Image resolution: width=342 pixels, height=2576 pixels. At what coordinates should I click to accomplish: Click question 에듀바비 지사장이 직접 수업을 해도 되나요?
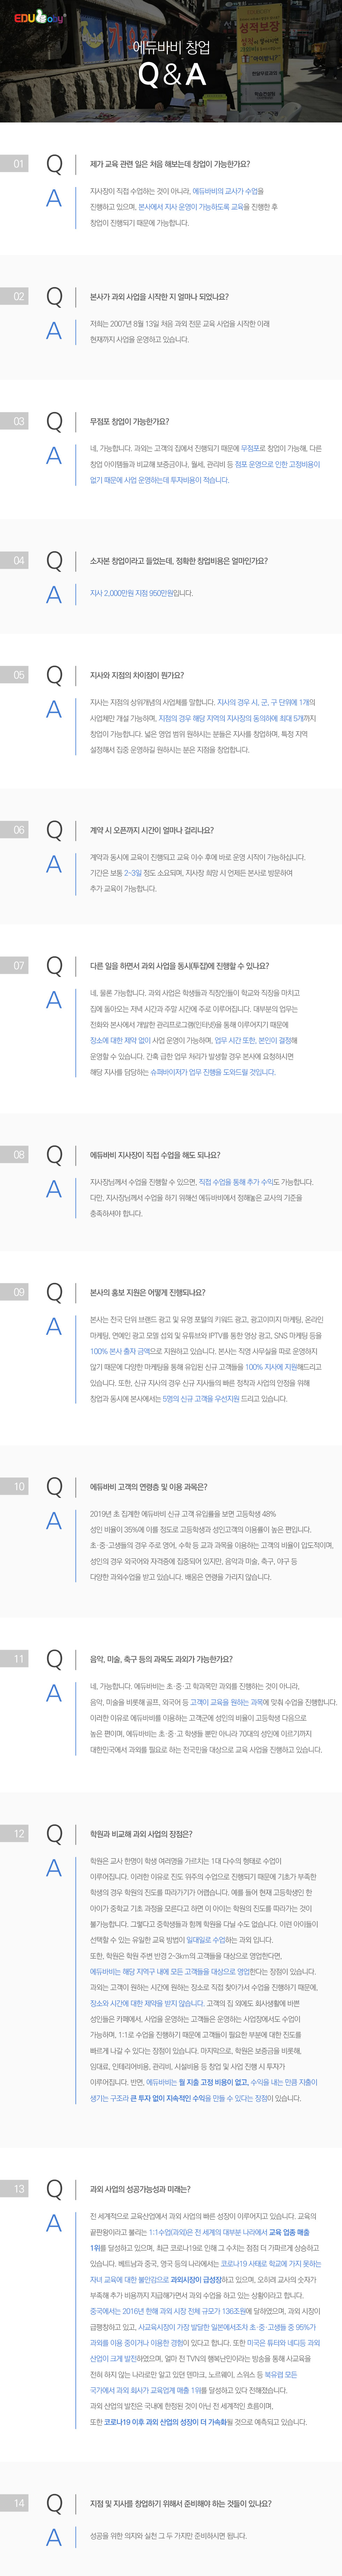click(x=155, y=1155)
